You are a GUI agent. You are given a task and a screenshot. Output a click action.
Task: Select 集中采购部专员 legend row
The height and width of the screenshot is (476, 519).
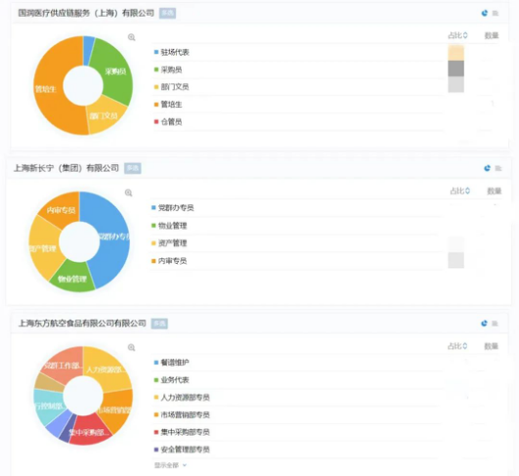[326, 432]
